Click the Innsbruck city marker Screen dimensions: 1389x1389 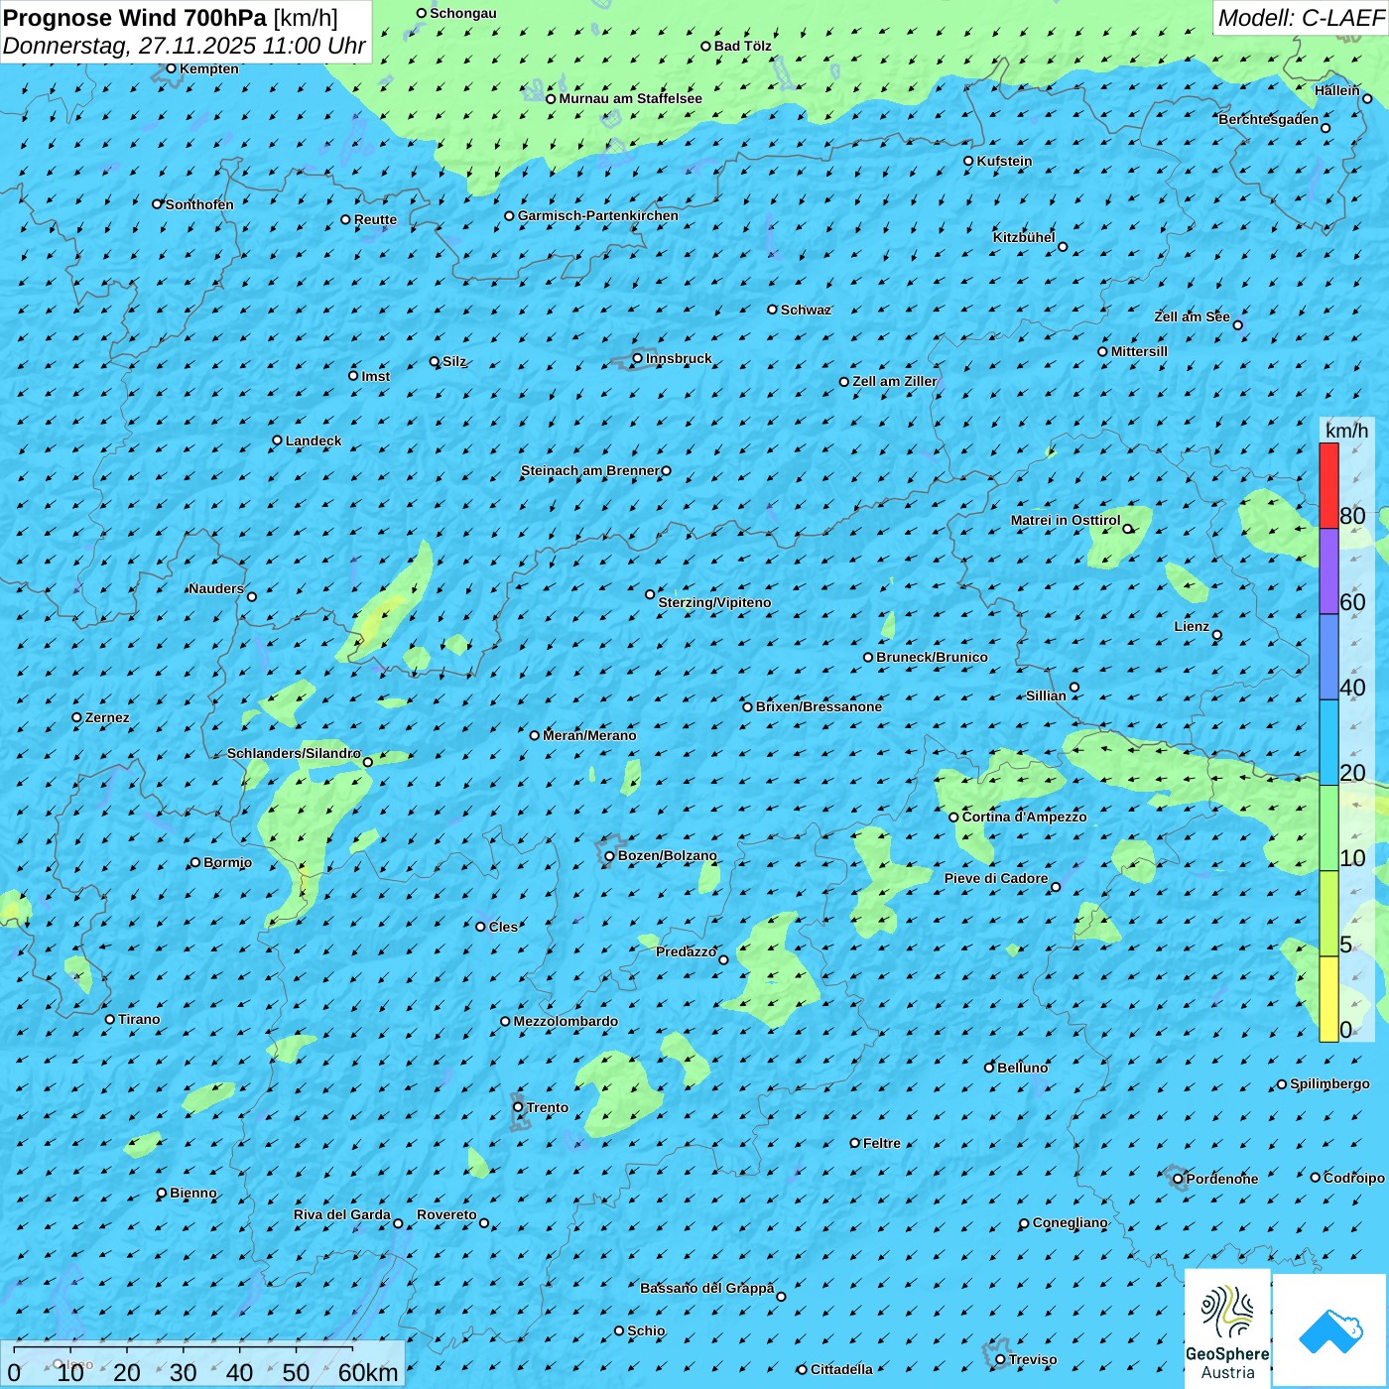click(638, 358)
